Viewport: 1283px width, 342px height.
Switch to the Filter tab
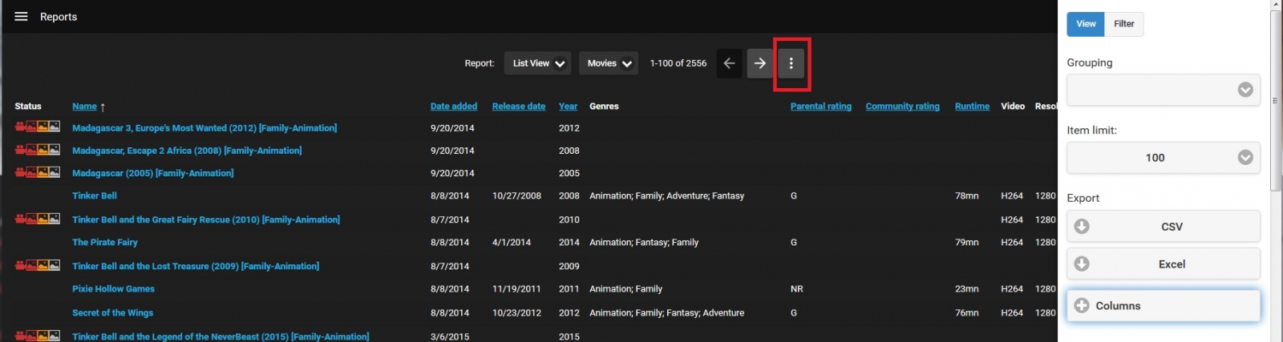tap(1123, 24)
